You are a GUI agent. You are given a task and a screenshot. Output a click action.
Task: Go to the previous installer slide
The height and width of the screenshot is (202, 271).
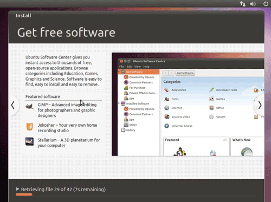(x=13, y=105)
